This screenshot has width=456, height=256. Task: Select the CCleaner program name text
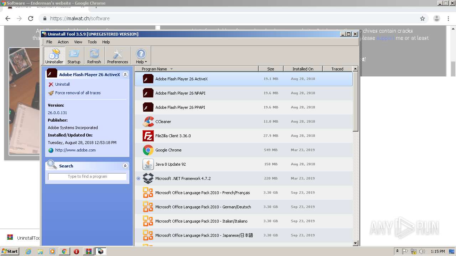(x=163, y=122)
